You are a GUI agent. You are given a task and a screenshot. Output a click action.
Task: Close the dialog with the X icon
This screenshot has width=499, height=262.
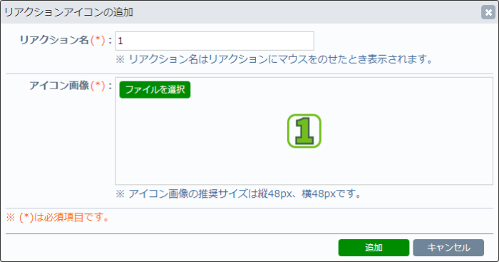[x=488, y=12]
